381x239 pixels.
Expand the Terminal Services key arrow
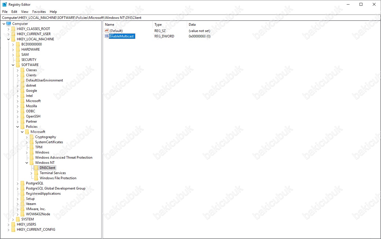(31, 173)
